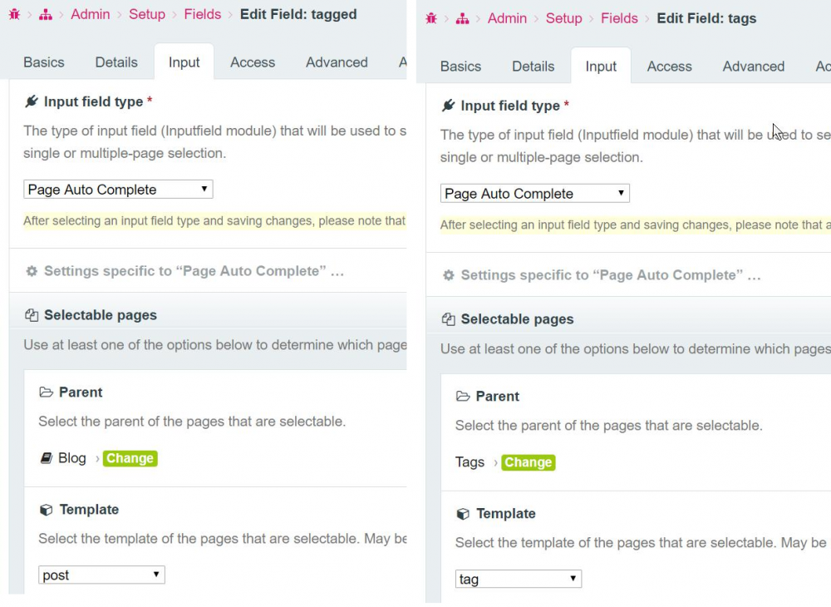Click the gear icon beside Page Auto Complete settings, left panel

click(x=32, y=271)
